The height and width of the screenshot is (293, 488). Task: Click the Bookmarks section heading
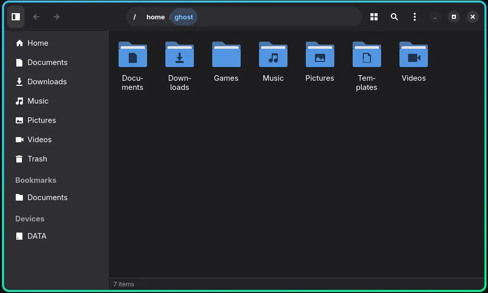pyautogui.click(x=36, y=180)
